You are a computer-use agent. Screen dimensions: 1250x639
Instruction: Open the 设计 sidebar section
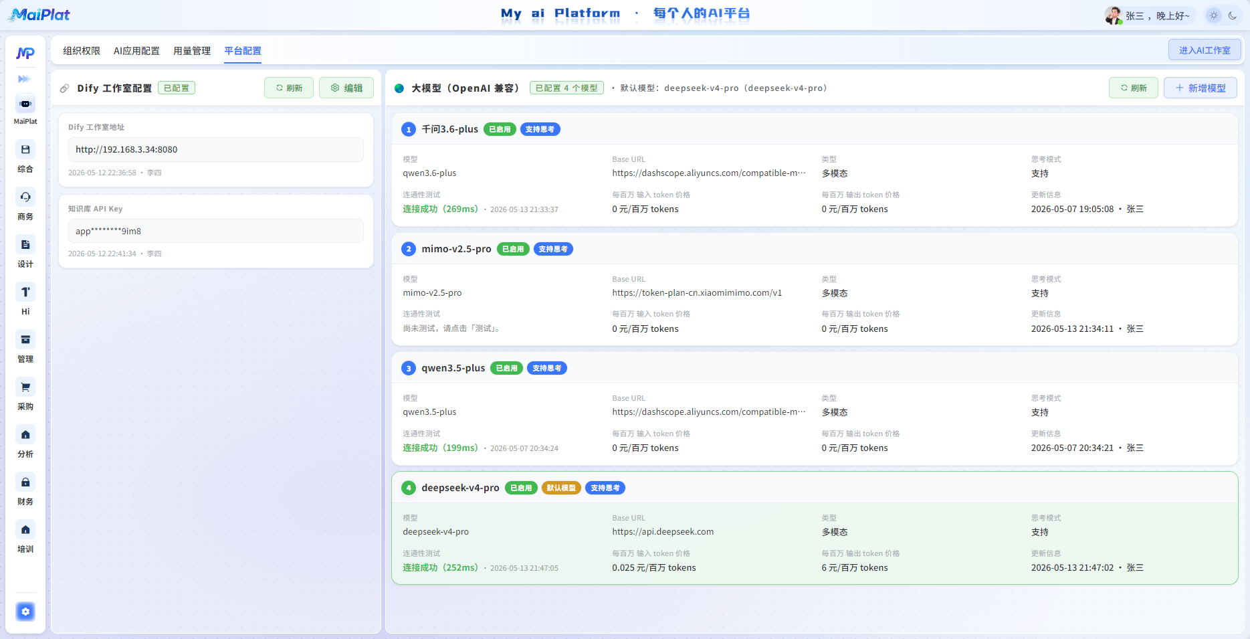coord(25,252)
